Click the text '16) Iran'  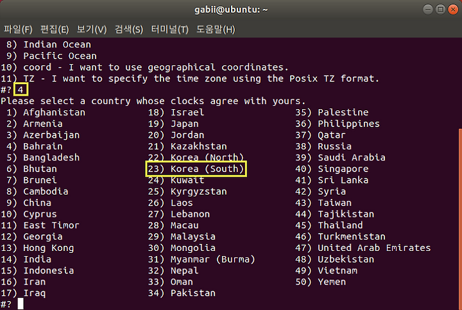[x=23, y=282]
